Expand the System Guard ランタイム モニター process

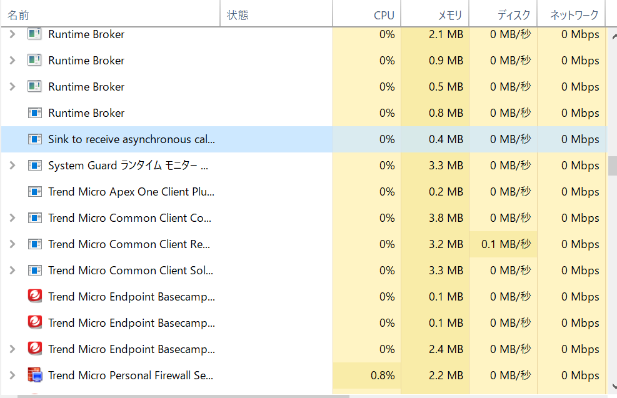[x=13, y=165]
